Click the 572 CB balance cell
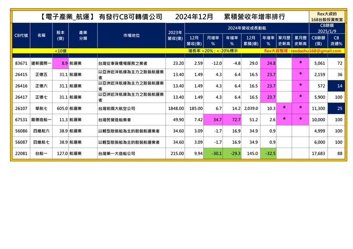 click(318, 86)
